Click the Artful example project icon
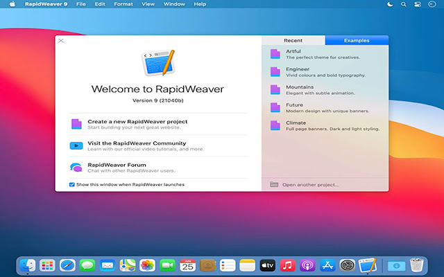Image resolution: width=444 pixels, height=277 pixels. coord(275,54)
